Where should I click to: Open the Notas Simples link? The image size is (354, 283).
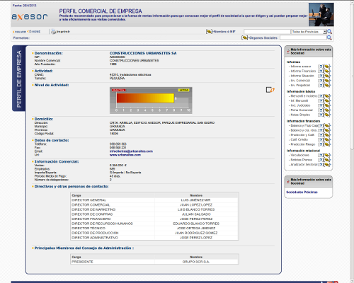click(x=300, y=115)
